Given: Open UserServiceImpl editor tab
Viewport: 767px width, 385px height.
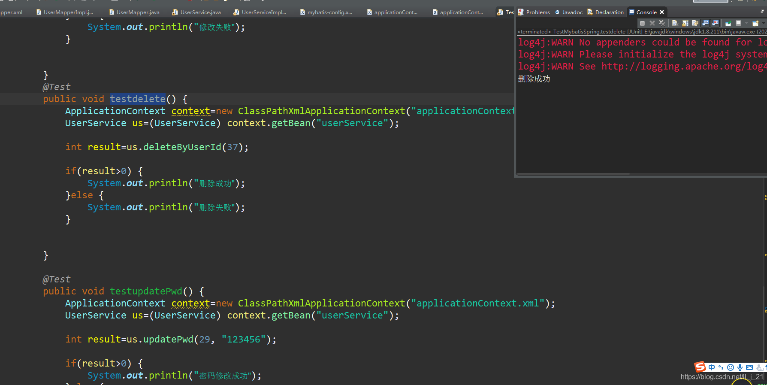Looking at the screenshot, I should coord(260,12).
